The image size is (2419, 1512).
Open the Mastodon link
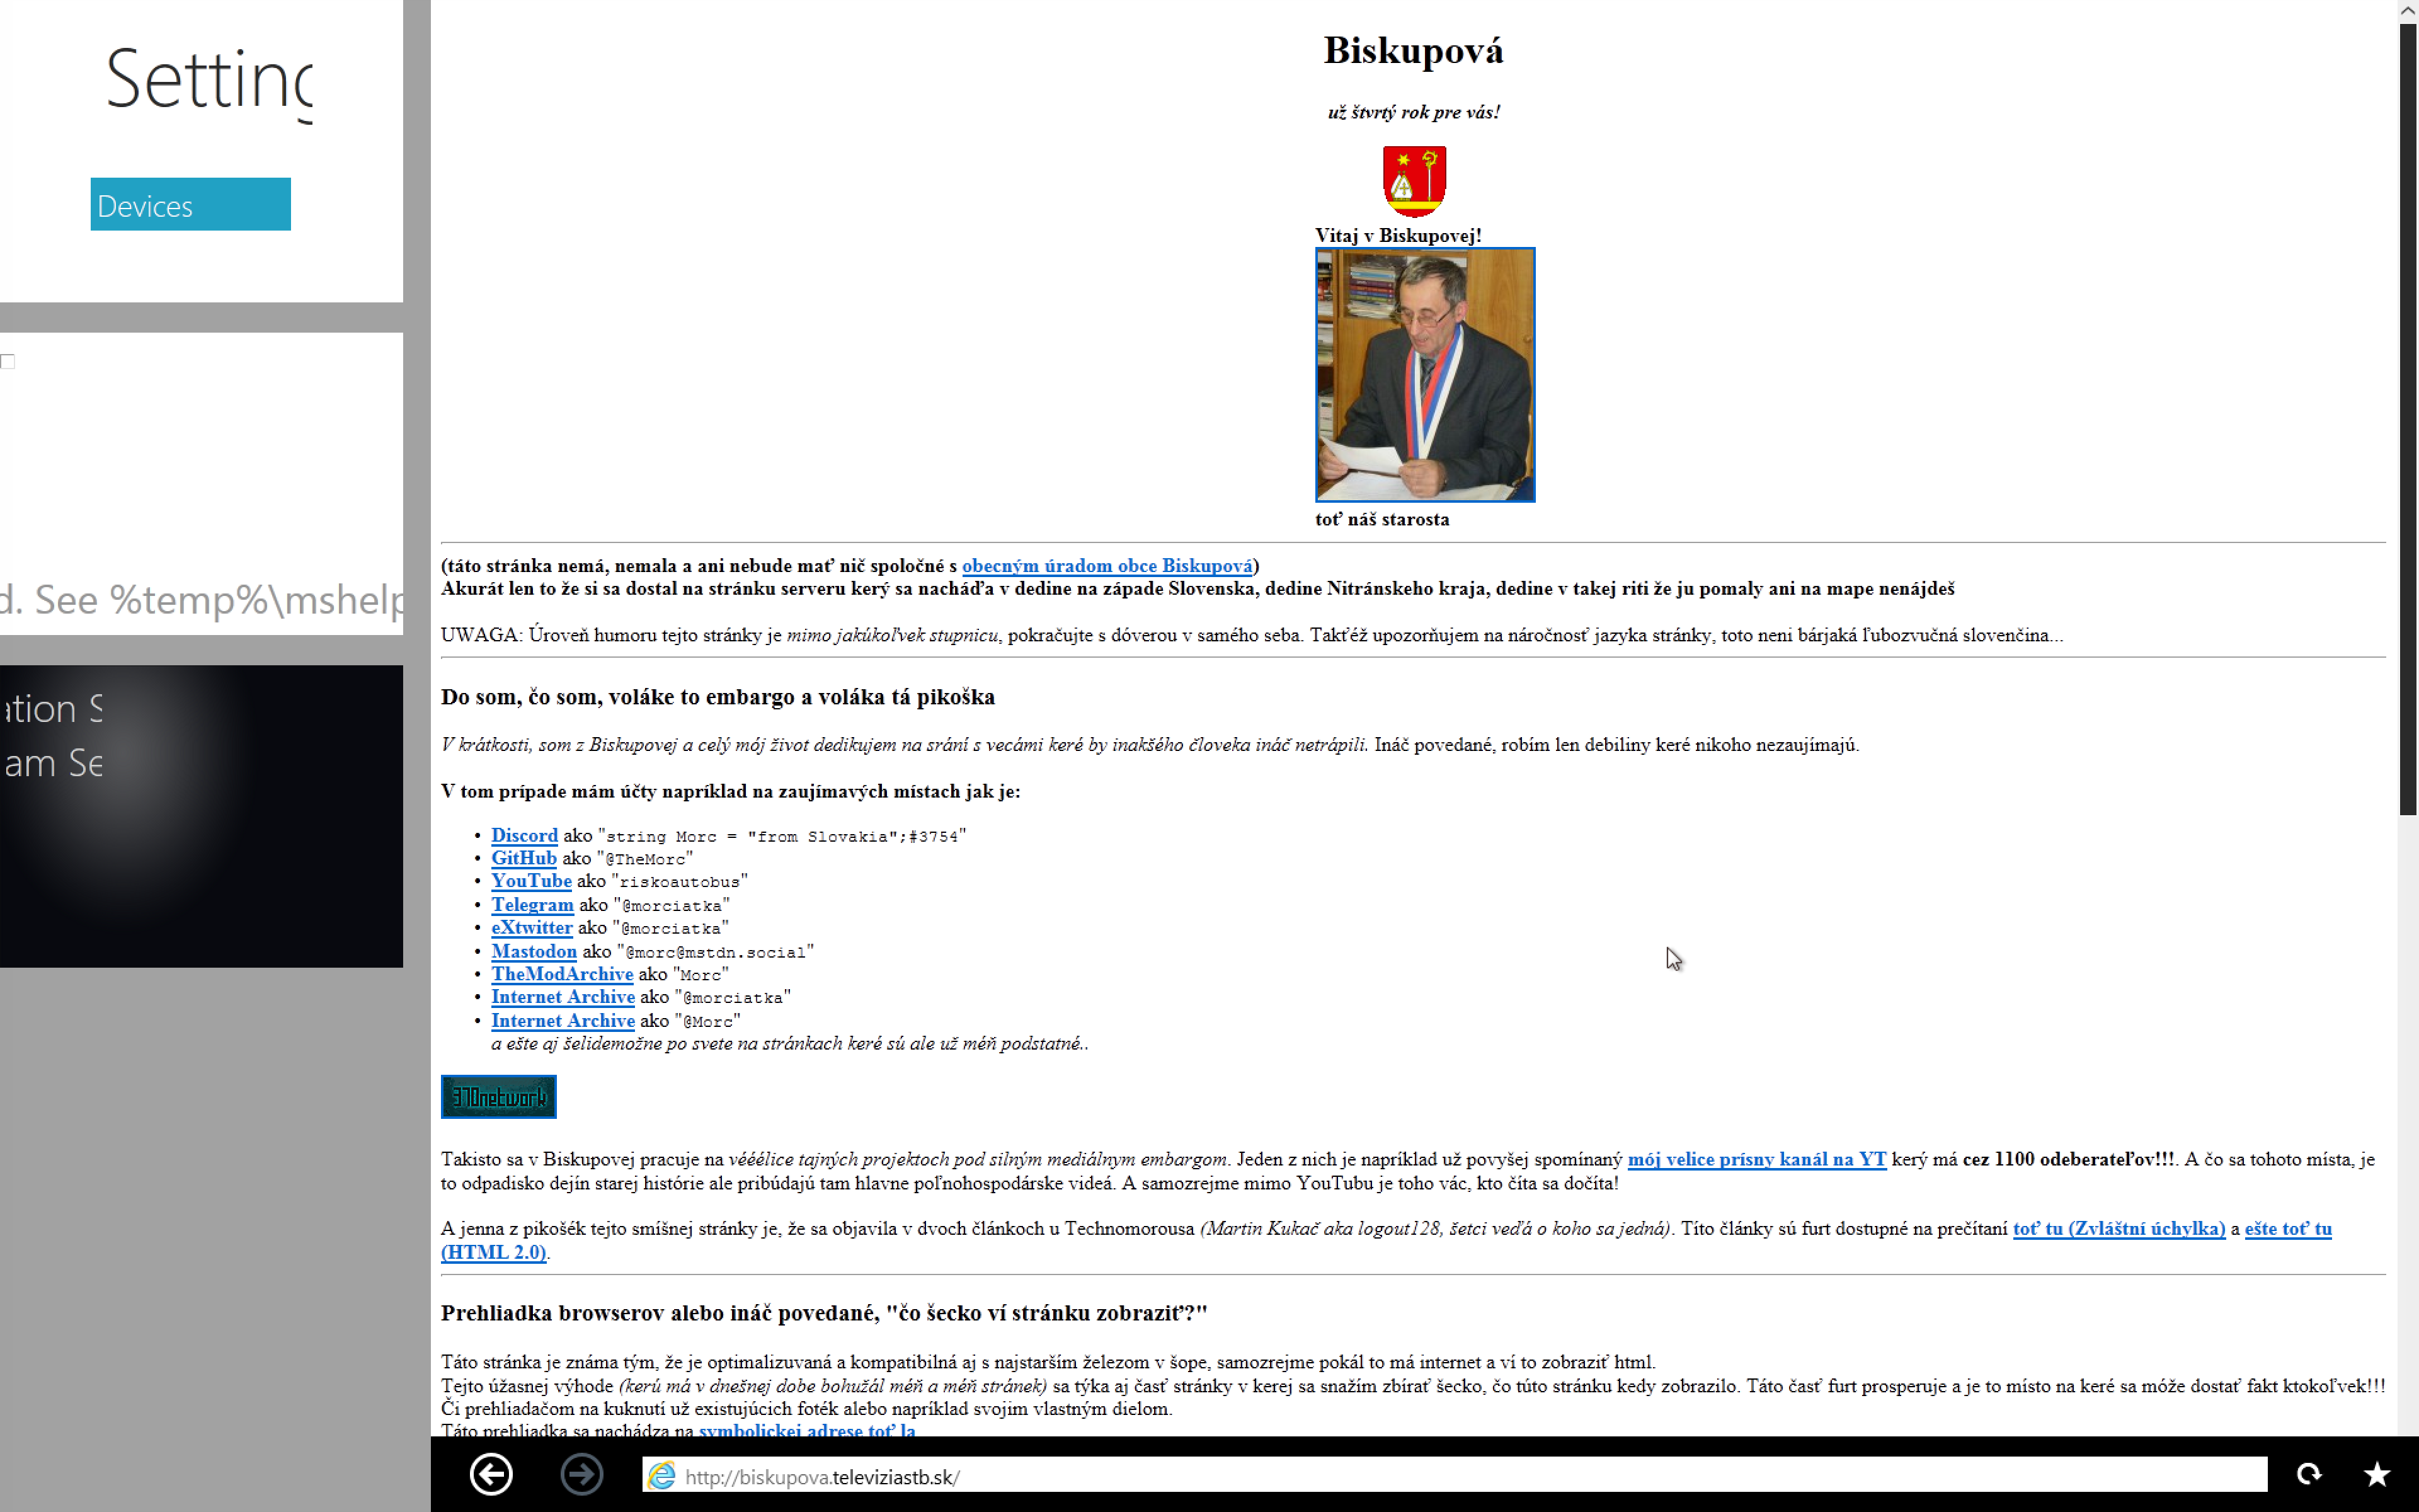[x=534, y=951]
